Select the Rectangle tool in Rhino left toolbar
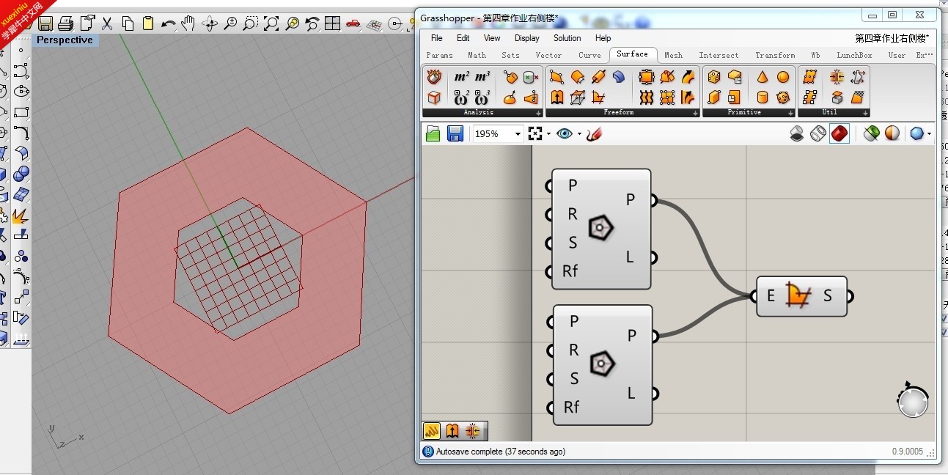The image size is (948, 475). pos(21,112)
